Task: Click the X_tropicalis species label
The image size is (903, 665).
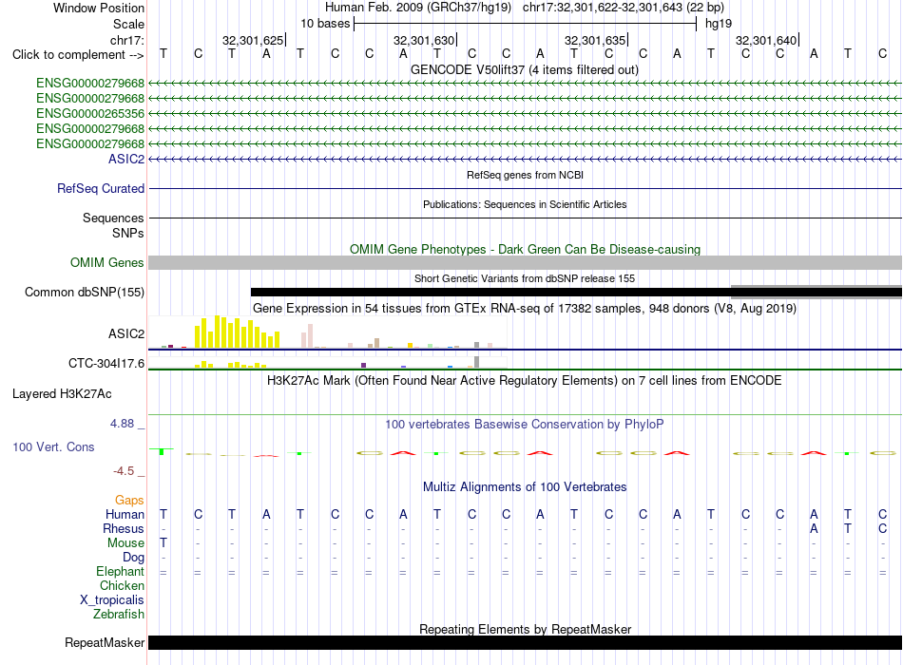Action: (112, 600)
